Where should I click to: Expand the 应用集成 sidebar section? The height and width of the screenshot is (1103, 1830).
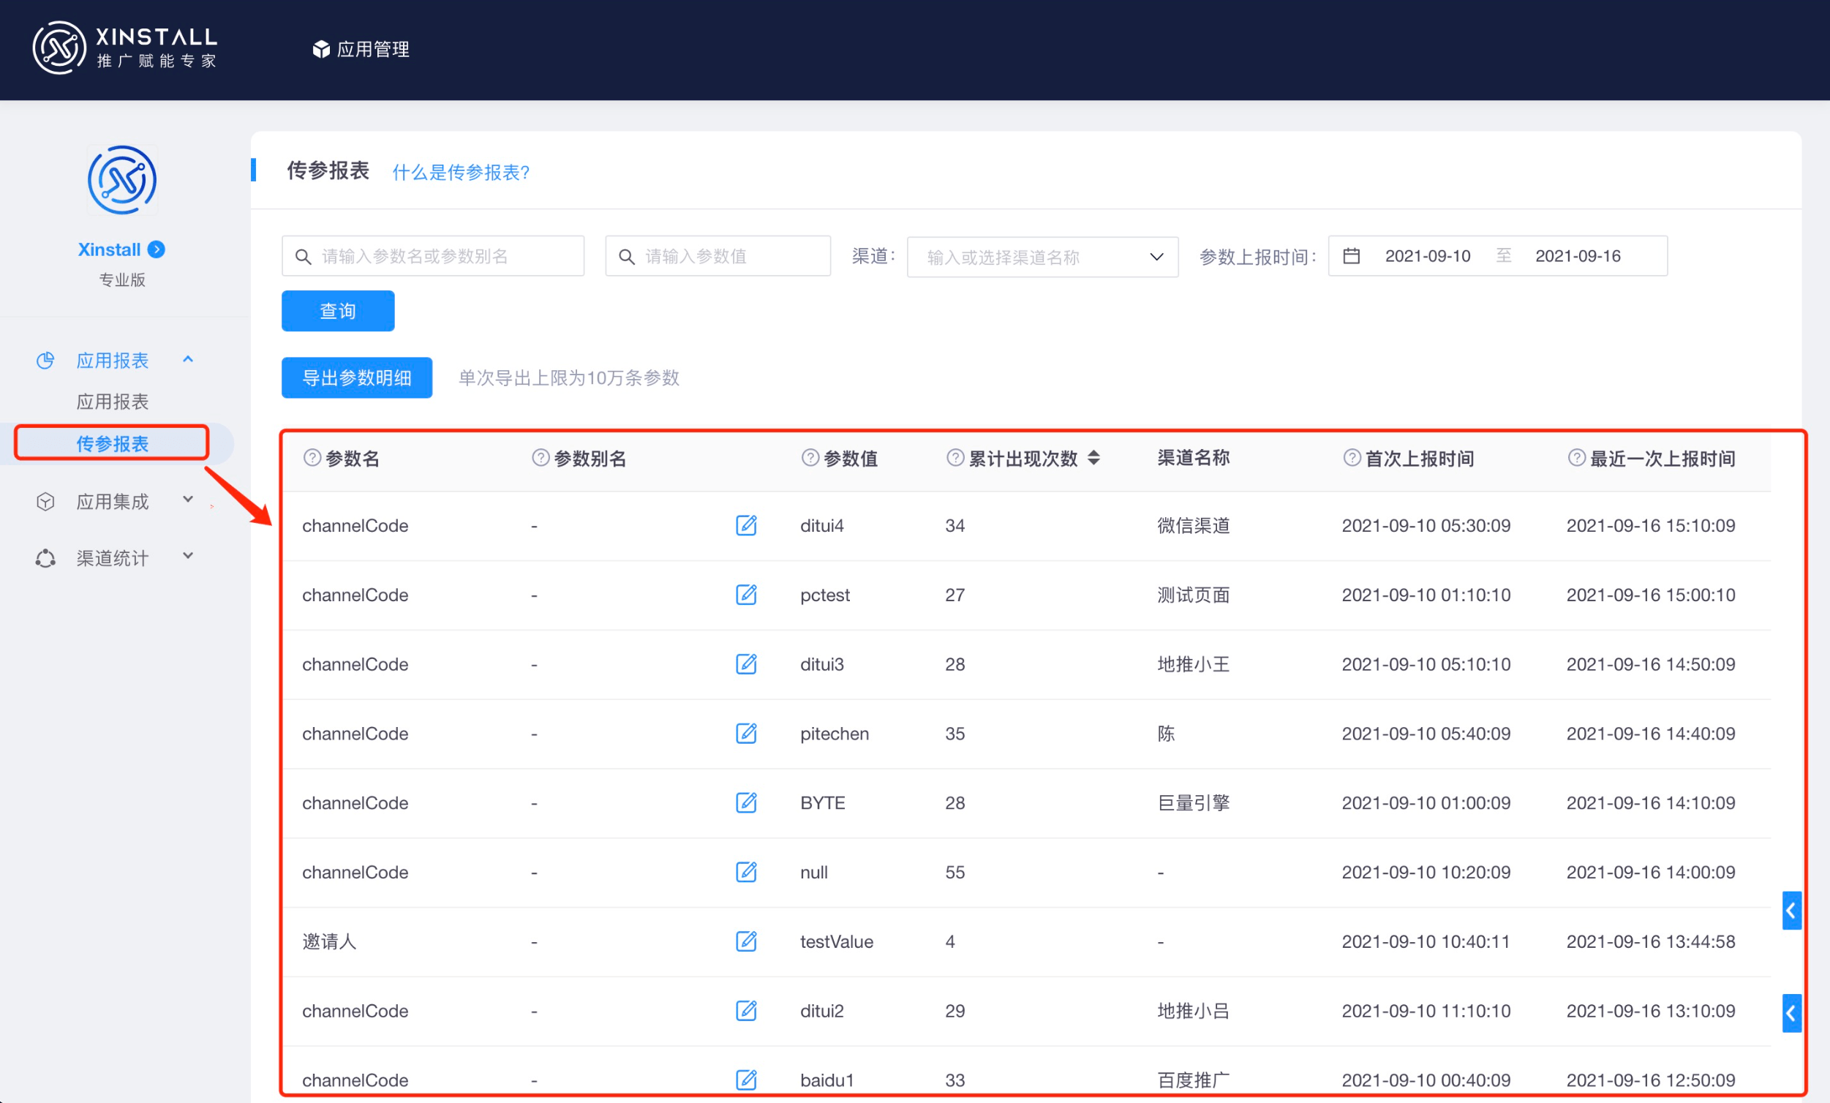(187, 500)
